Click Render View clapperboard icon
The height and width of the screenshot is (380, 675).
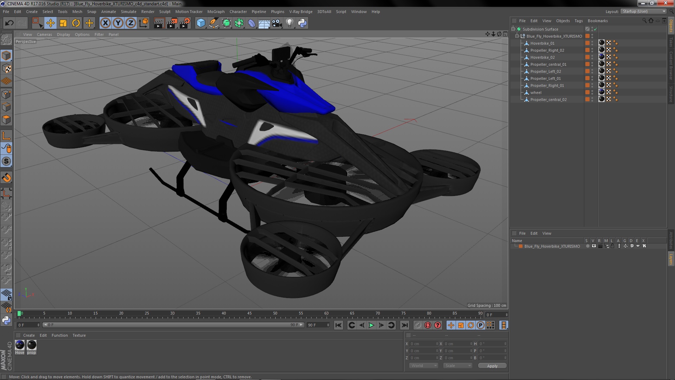(x=159, y=23)
